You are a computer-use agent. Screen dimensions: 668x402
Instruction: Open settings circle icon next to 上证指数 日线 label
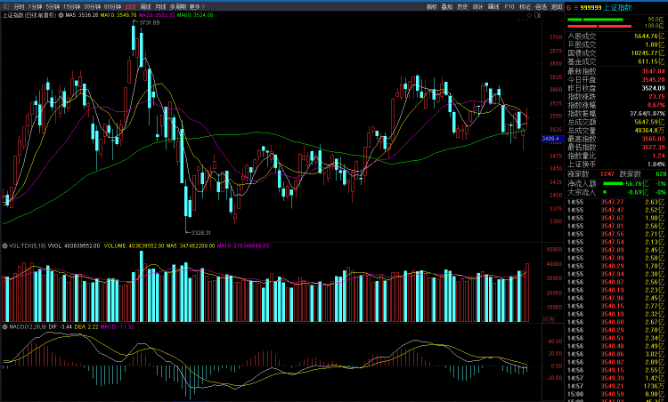(x=61, y=15)
